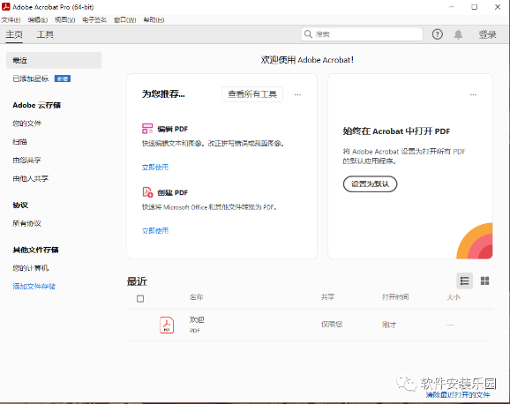Screen dimensions: 510x404
Task: Sort by the 共享 column header
Action: [327, 297]
